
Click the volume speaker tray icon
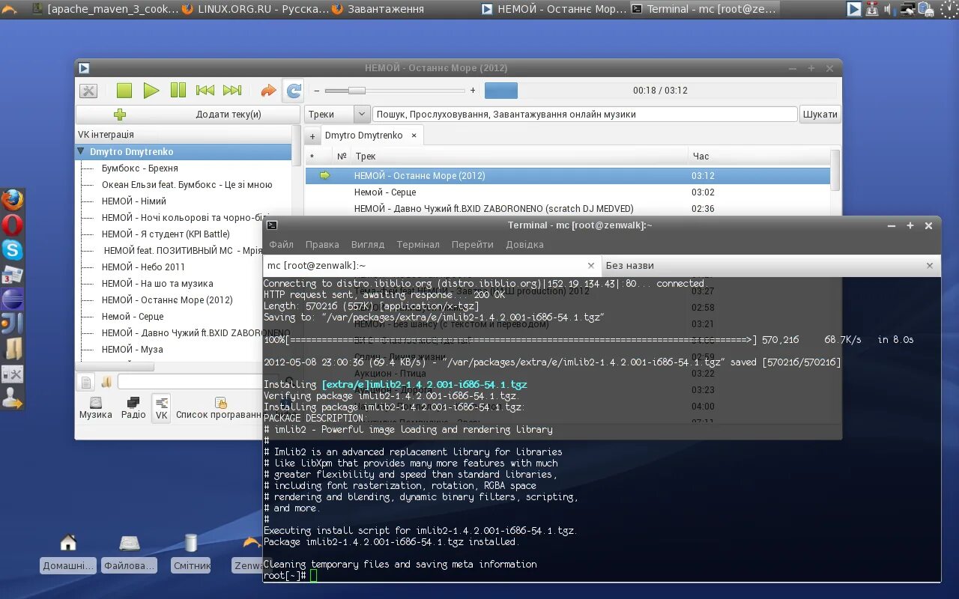(890, 9)
